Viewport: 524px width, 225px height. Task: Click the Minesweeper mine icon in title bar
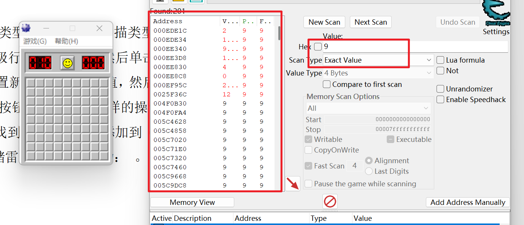26,28
